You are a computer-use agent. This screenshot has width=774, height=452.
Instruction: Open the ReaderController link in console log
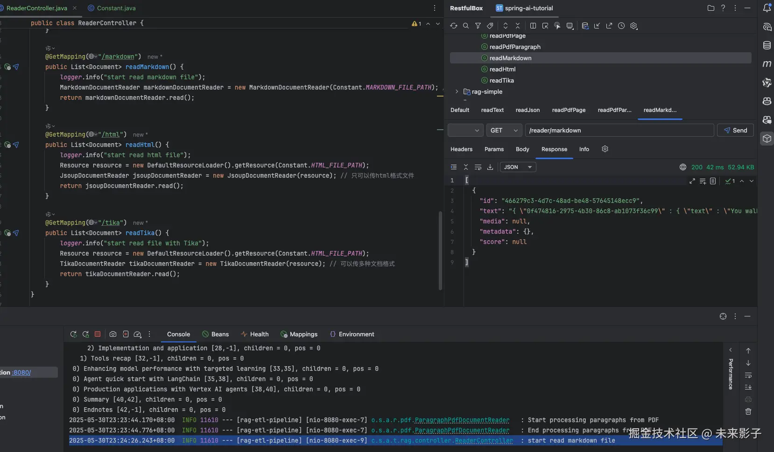[484, 441]
